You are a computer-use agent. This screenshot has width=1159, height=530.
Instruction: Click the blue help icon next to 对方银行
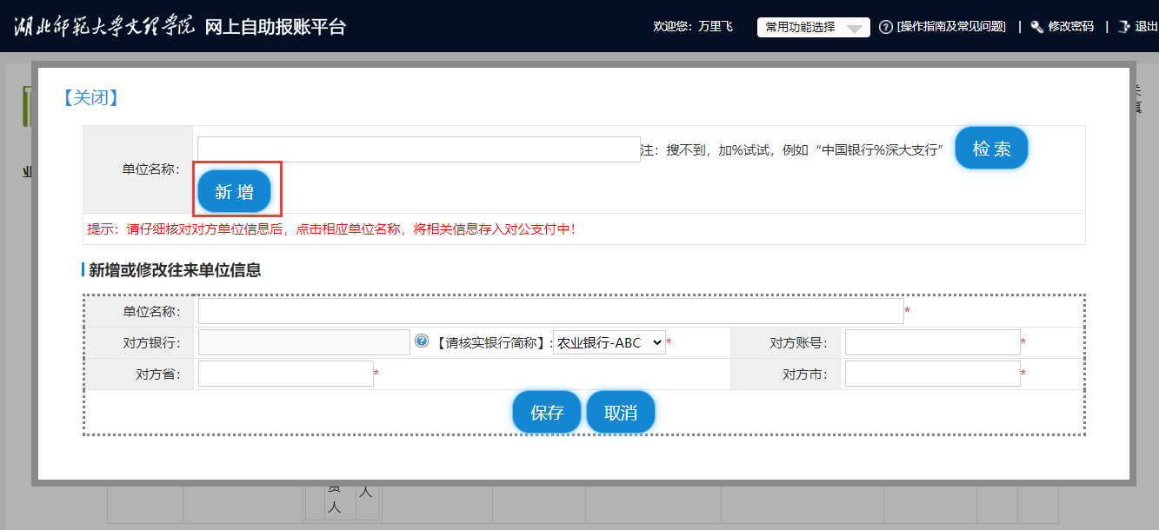coord(422,341)
